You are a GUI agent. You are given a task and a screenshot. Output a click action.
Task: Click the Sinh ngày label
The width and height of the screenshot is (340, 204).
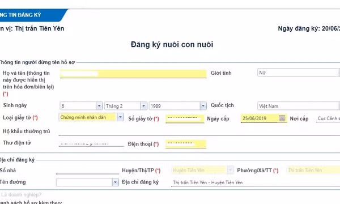click(x=15, y=105)
